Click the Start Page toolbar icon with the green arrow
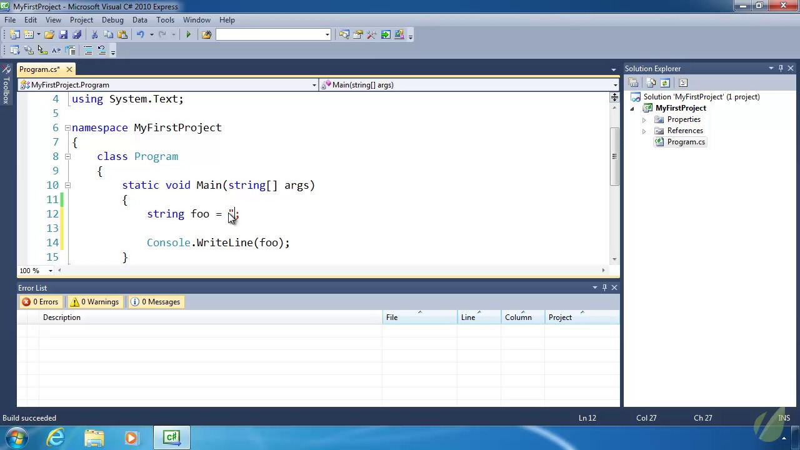The height and width of the screenshot is (450, 800). pyautogui.click(x=386, y=34)
